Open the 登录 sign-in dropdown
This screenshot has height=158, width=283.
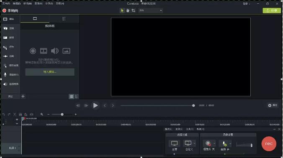(x=246, y=4)
